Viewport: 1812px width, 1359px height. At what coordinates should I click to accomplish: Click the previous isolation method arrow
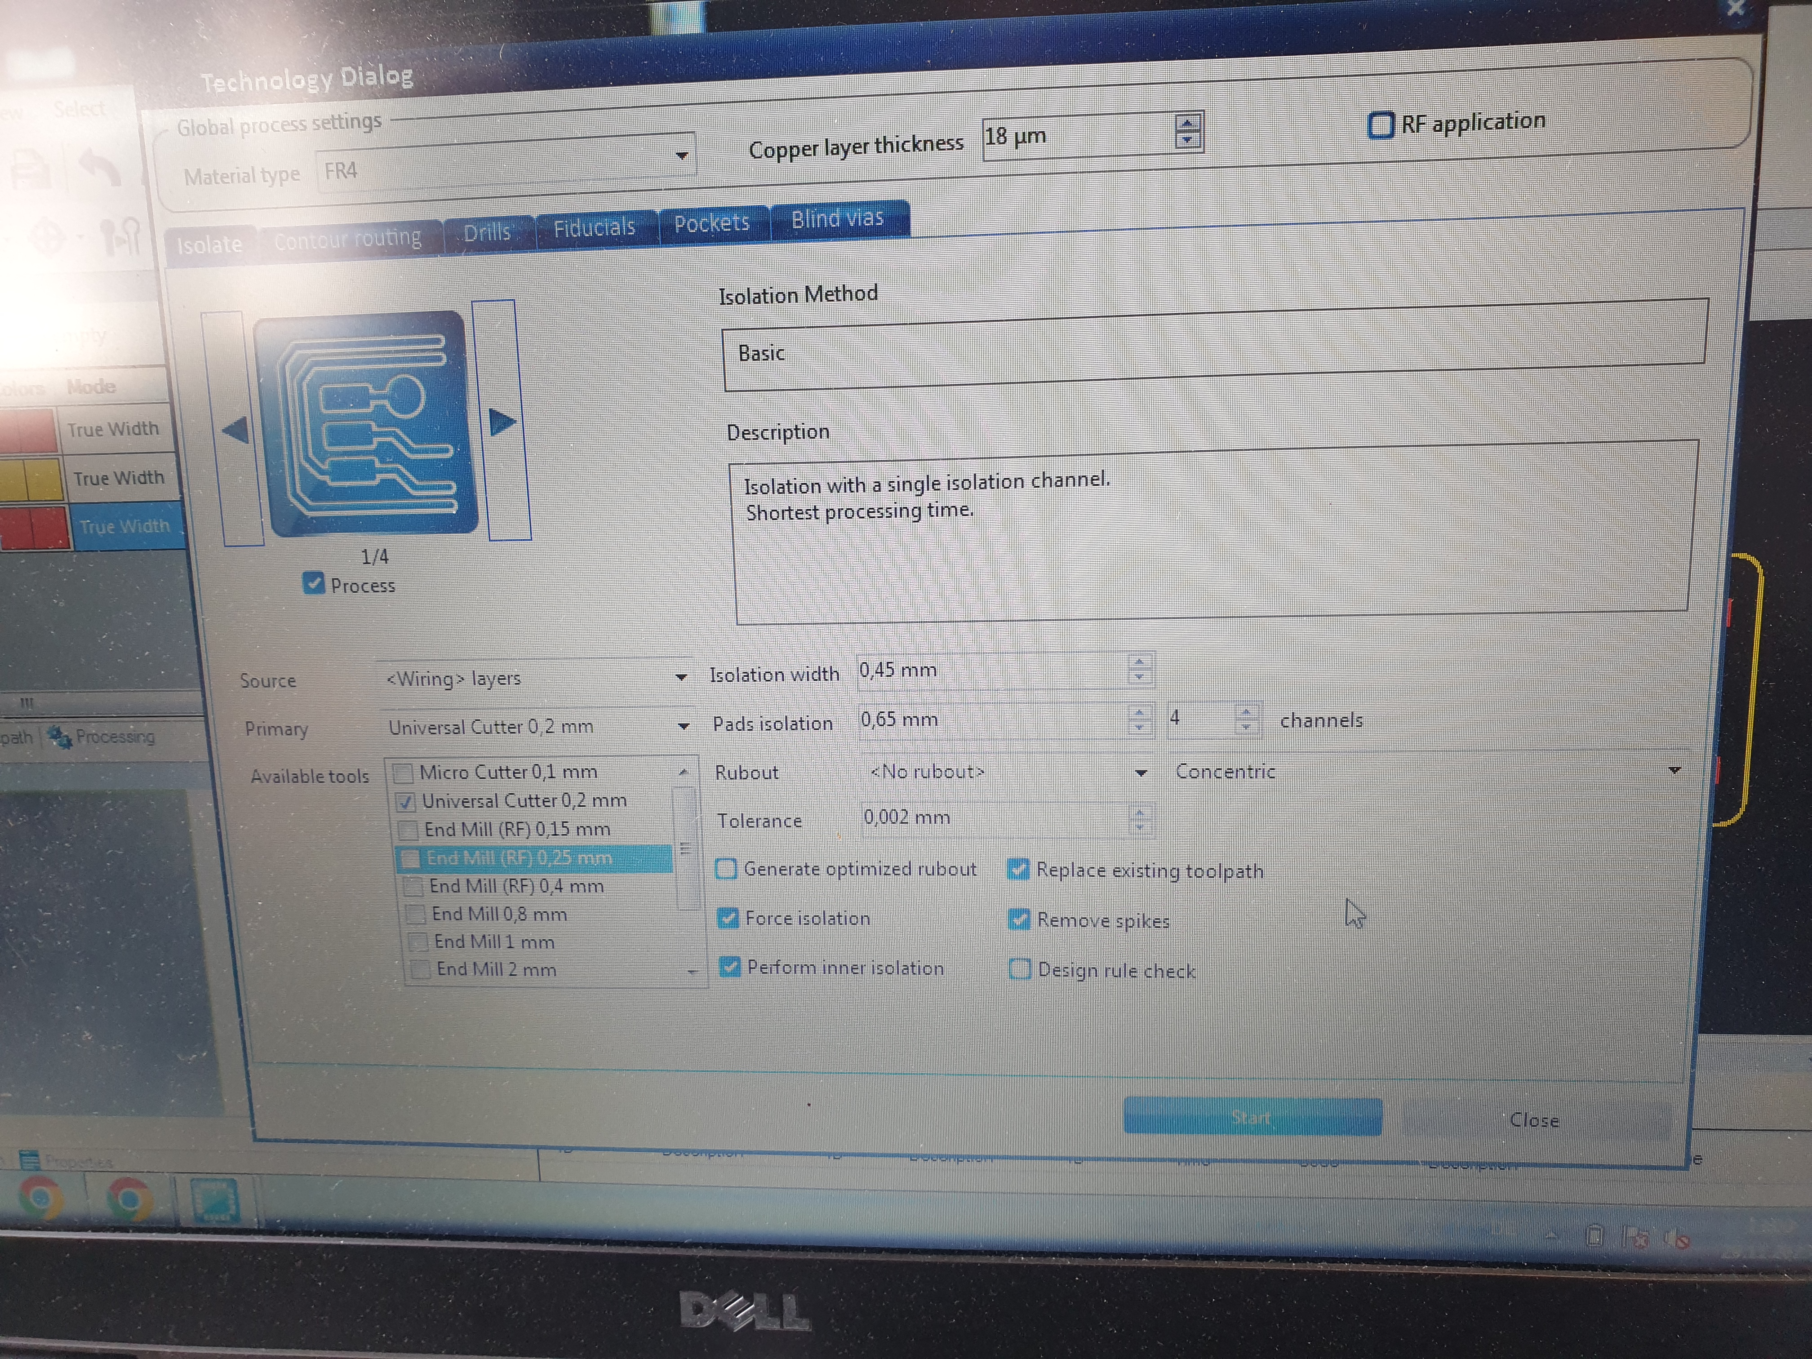236,429
